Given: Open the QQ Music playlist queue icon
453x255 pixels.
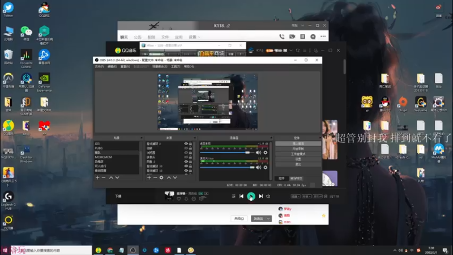Looking at the screenshot, I should [x=334, y=196].
